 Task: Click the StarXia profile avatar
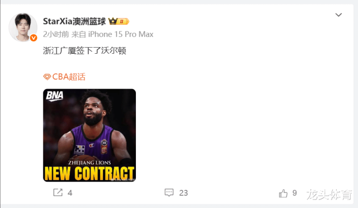tap(23, 27)
